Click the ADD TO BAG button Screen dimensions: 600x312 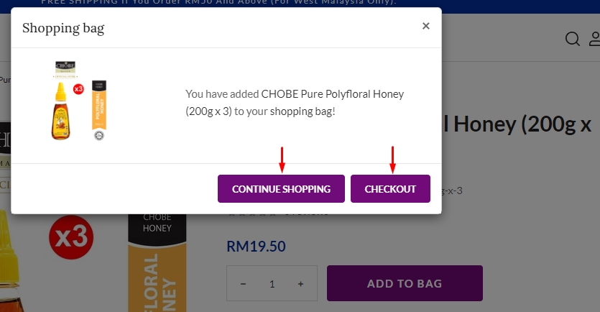405,283
